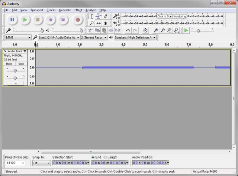This screenshot has height=176, width=238.
Task: Open the Effect menu
Action: pyautogui.click(x=78, y=10)
